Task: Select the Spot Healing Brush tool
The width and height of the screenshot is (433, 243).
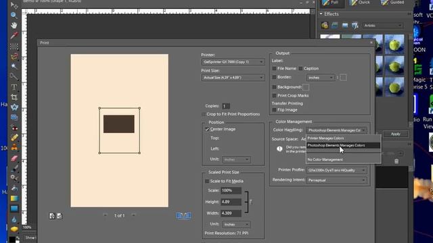Action: [14, 138]
